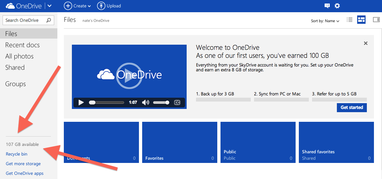Open the Favorites folder tile
This screenshot has height=179, width=382.
[x=179, y=142]
